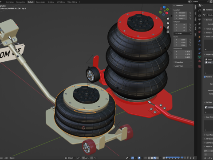Click the pan view hand gizmo
This screenshot has width=213, height=160.
(x=168, y=23)
